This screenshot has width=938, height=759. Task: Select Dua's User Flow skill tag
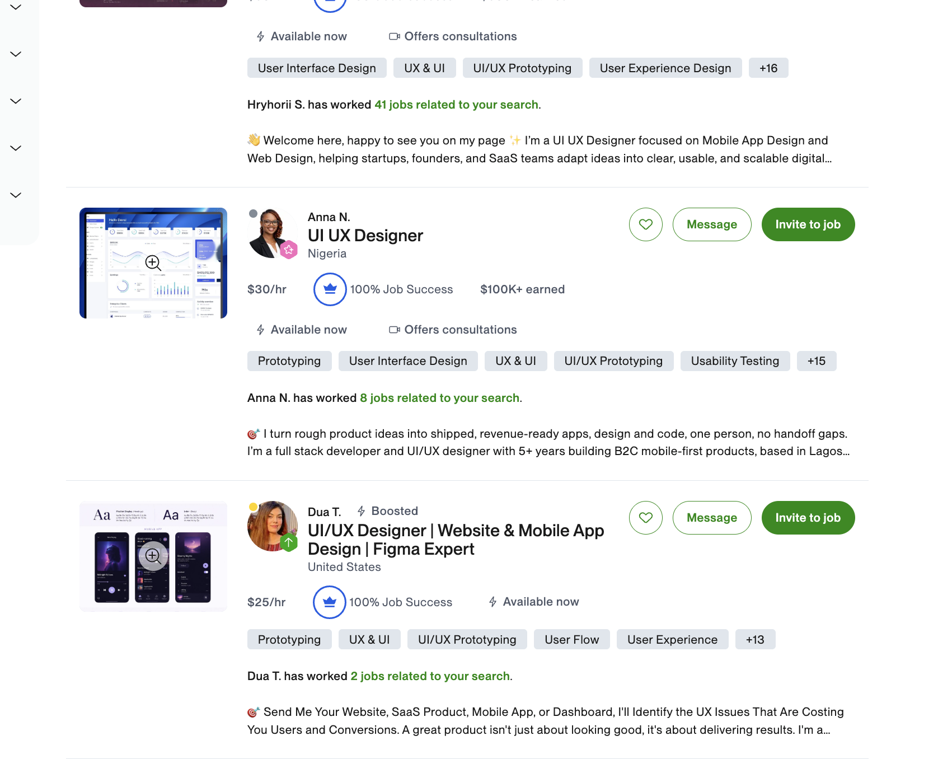pyautogui.click(x=572, y=639)
